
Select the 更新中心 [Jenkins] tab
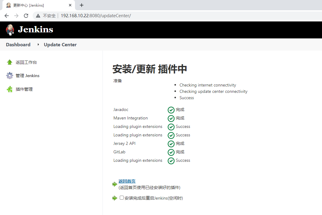[39, 5]
